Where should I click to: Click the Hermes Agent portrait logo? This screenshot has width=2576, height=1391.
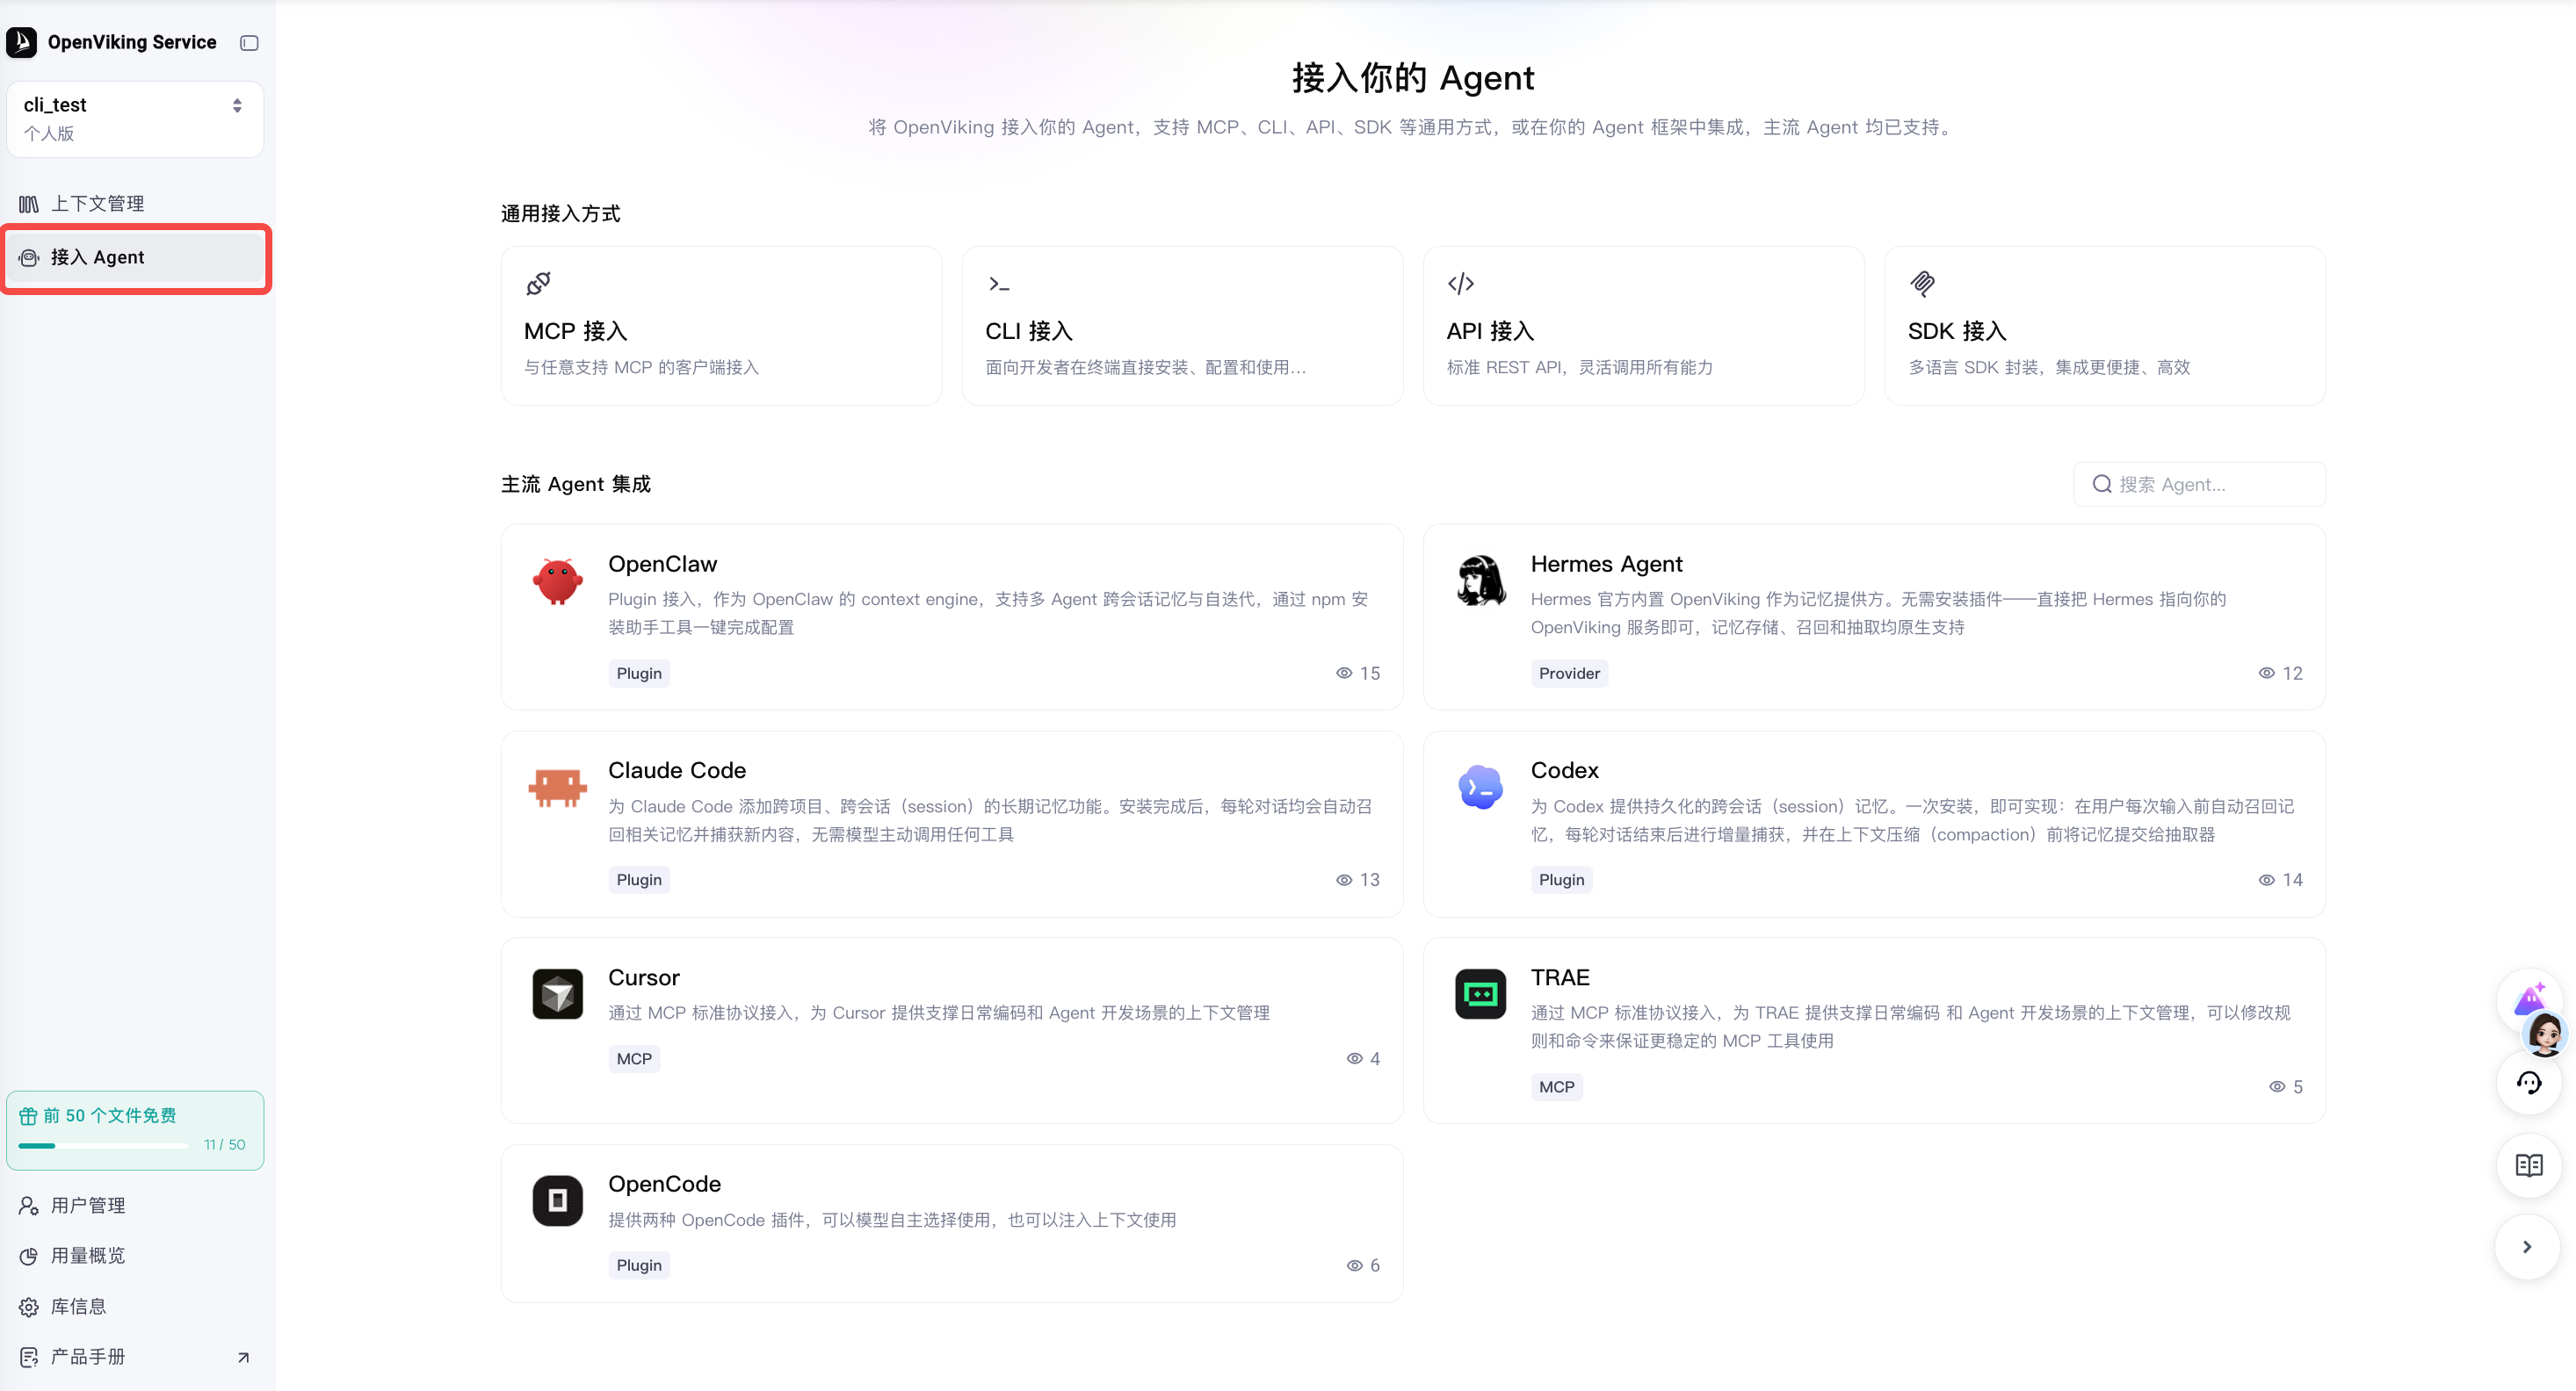click(x=1480, y=580)
